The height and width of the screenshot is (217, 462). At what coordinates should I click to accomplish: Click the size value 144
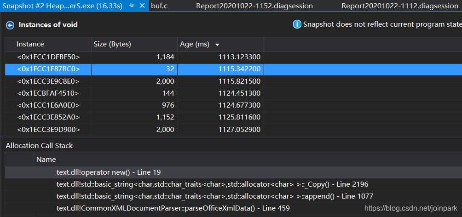[167, 93]
